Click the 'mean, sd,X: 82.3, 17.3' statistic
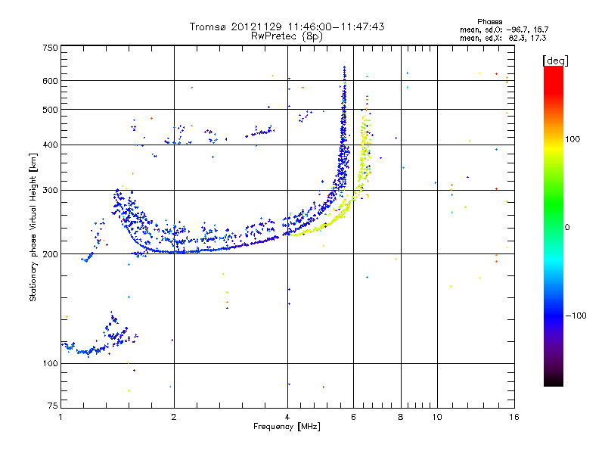Screen dimensions: 605x454 (x=503, y=38)
